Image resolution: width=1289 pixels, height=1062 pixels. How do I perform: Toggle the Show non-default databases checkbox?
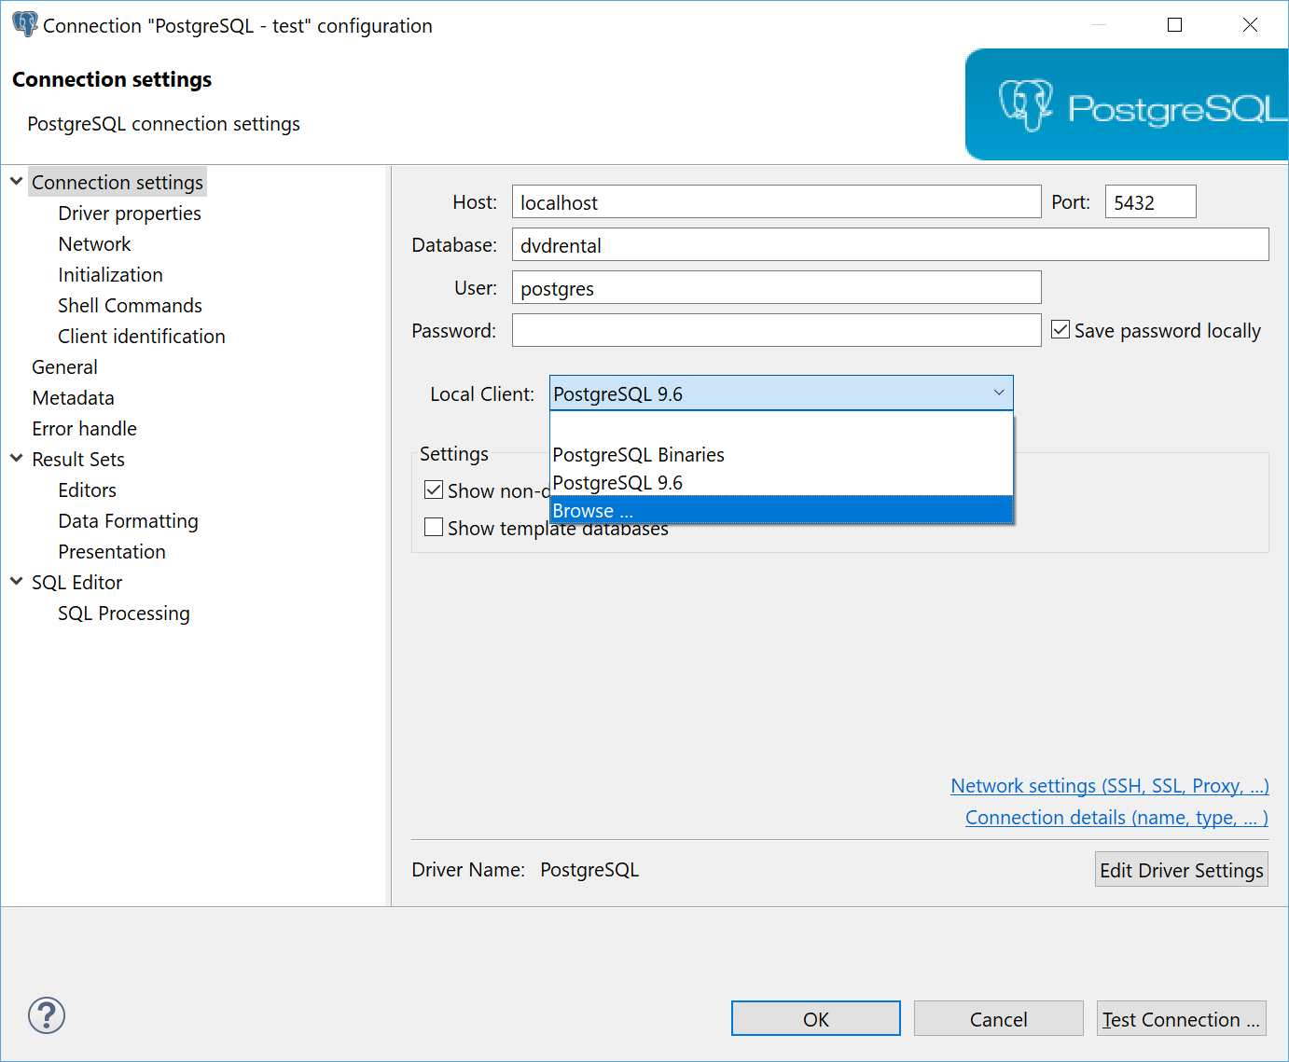(x=434, y=490)
